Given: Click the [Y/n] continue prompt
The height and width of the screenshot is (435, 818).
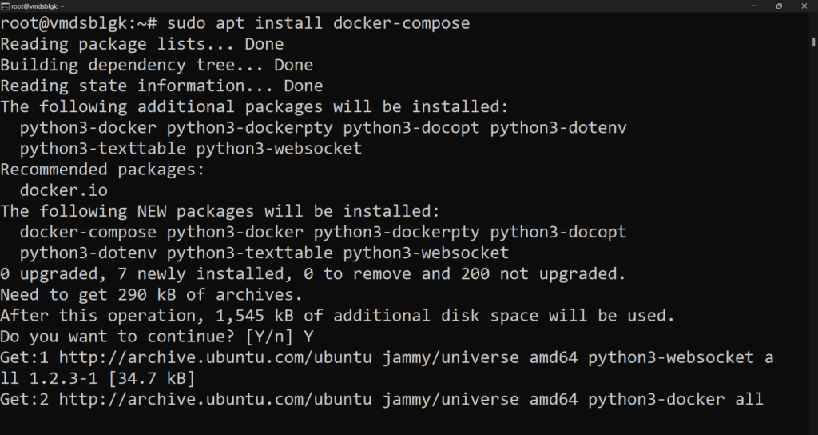Looking at the screenshot, I should (x=269, y=337).
